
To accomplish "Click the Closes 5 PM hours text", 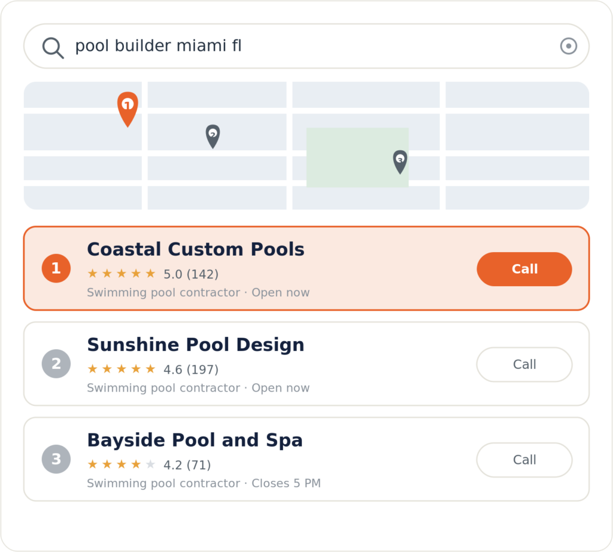I will [x=286, y=483].
